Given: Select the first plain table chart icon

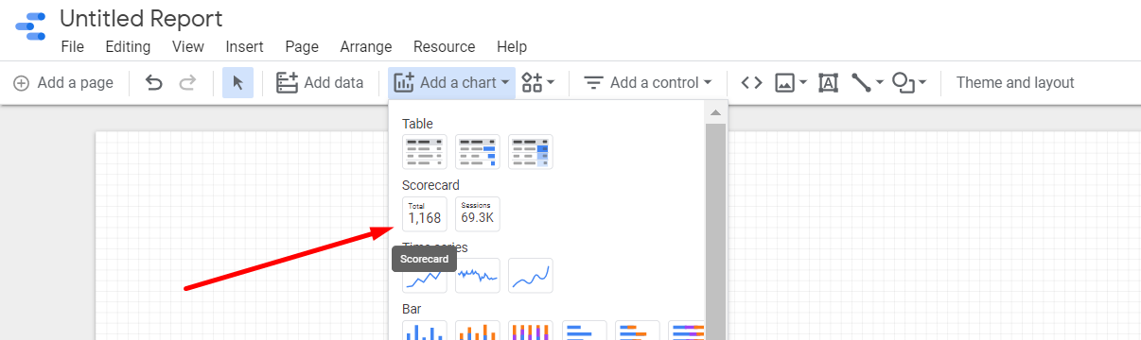Looking at the screenshot, I should click(x=425, y=151).
